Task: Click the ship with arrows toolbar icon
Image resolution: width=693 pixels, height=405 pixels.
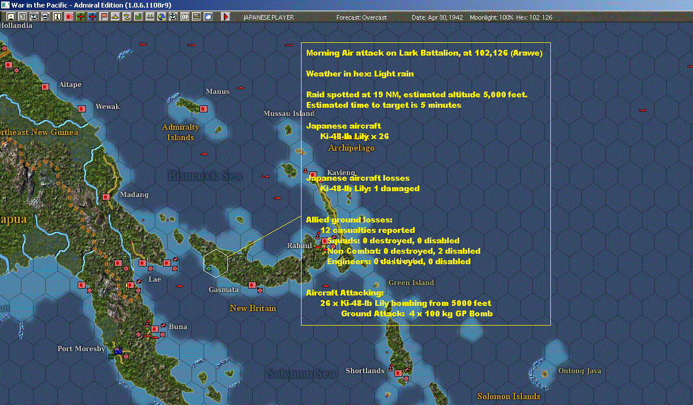Action: (150, 17)
